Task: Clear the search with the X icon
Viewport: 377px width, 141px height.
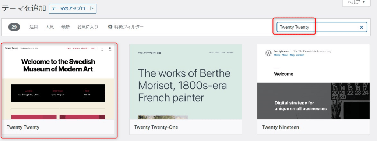Action: click(x=361, y=27)
